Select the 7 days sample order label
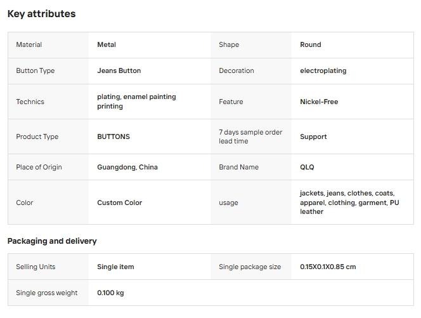This screenshot has width=421, height=318. click(250, 136)
